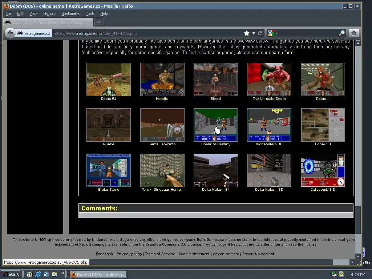
Task: Click the Catacomb 3-D text link
Action: [323, 190]
